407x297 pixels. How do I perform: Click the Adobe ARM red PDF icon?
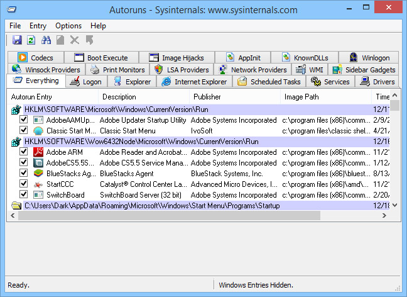pos(38,152)
